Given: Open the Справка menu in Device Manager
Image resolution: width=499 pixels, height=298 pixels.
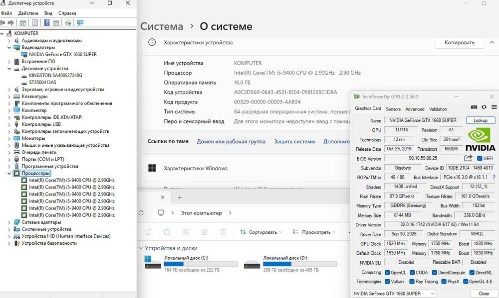Looking at the screenshot, I should click(67, 13).
